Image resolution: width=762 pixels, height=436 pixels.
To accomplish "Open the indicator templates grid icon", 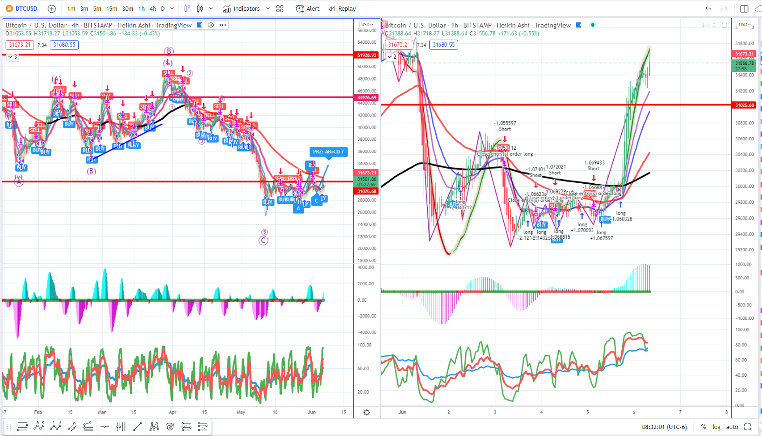I will click(280, 8).
